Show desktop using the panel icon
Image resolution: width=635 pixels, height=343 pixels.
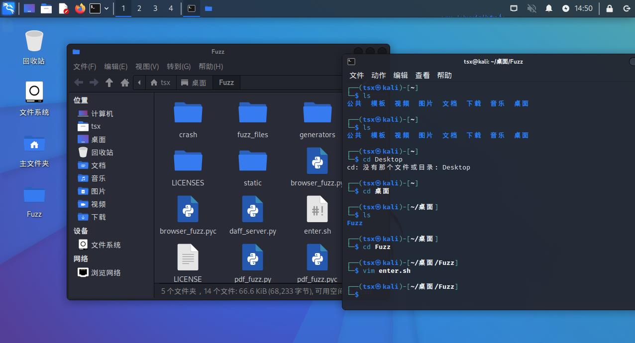[29, 8]
